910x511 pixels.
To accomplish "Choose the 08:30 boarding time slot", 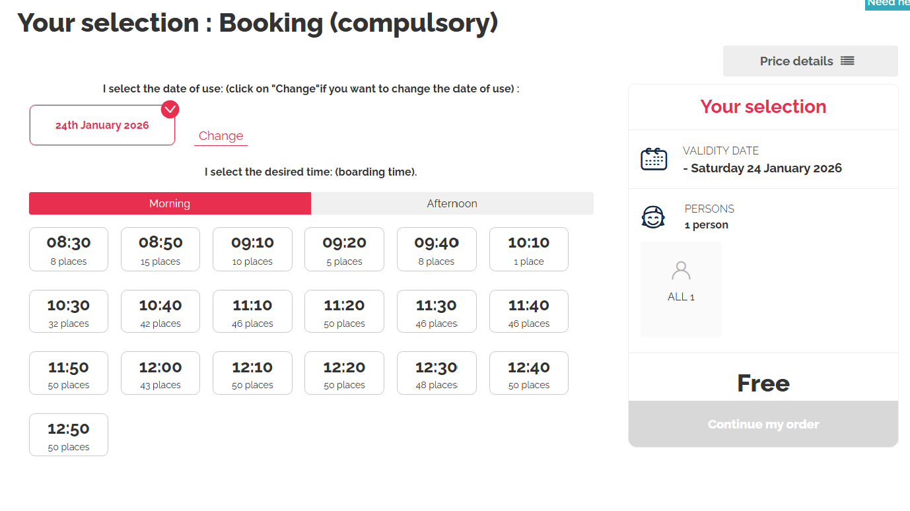I will pos(69,250).
